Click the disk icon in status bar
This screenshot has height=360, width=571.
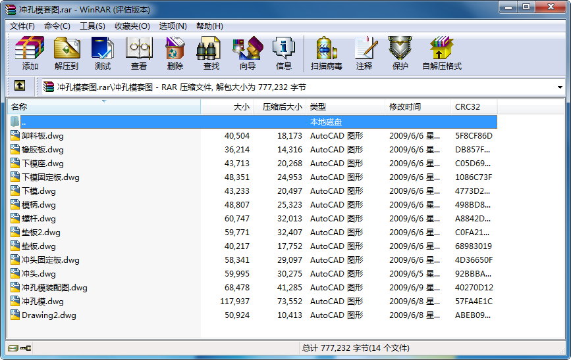(13, 348)
